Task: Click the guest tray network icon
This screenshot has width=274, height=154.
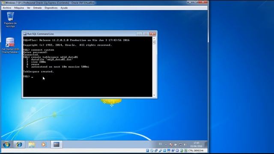Action: click(x=181, y=145)
